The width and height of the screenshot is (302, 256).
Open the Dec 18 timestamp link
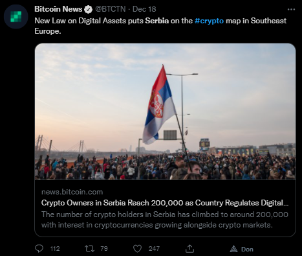[144, 9]
